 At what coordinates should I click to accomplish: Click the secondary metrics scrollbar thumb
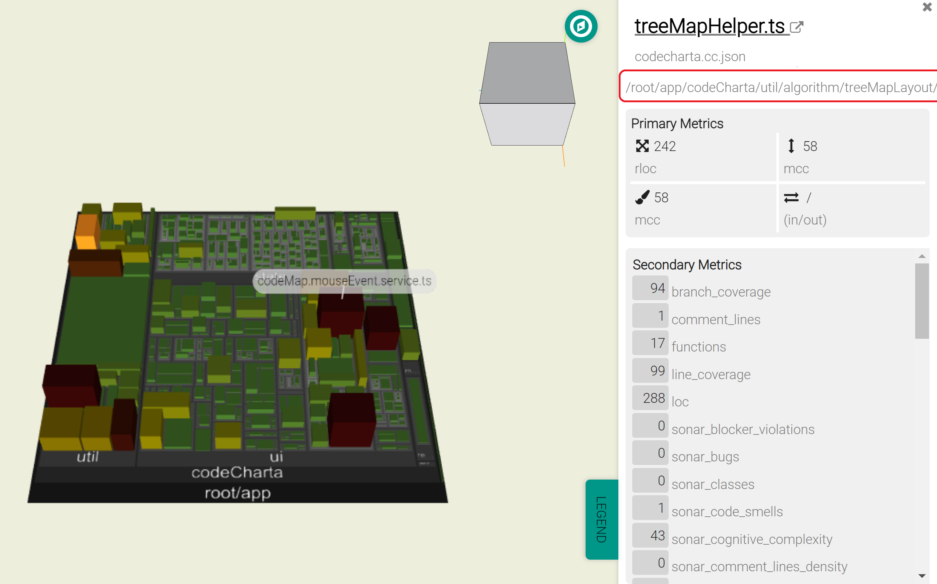[x=922, y=301]
